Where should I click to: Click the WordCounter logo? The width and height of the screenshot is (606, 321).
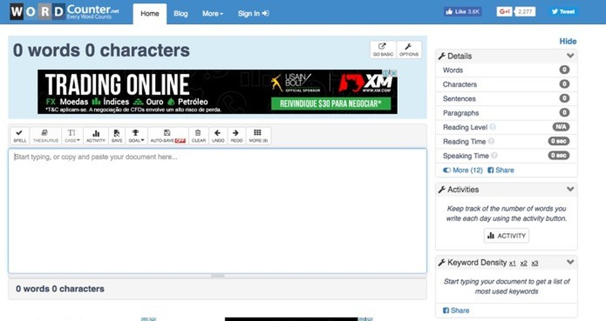click(65, 12)
